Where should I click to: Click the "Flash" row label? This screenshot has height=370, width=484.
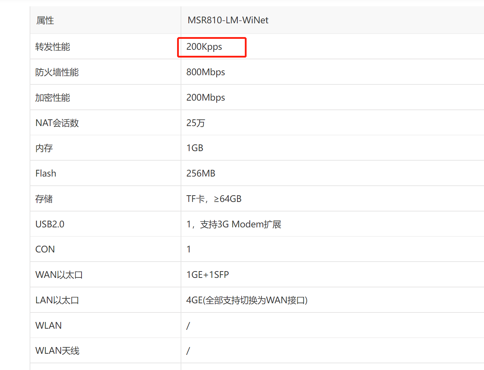coord(46,173)
